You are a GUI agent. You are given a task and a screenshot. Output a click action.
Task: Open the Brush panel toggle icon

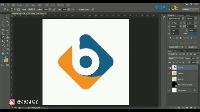(x=19, y=9)
